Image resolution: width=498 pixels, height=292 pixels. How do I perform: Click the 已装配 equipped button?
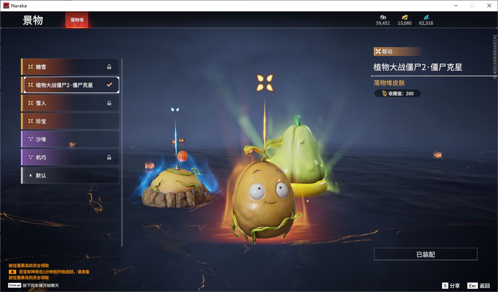(426, 254)
